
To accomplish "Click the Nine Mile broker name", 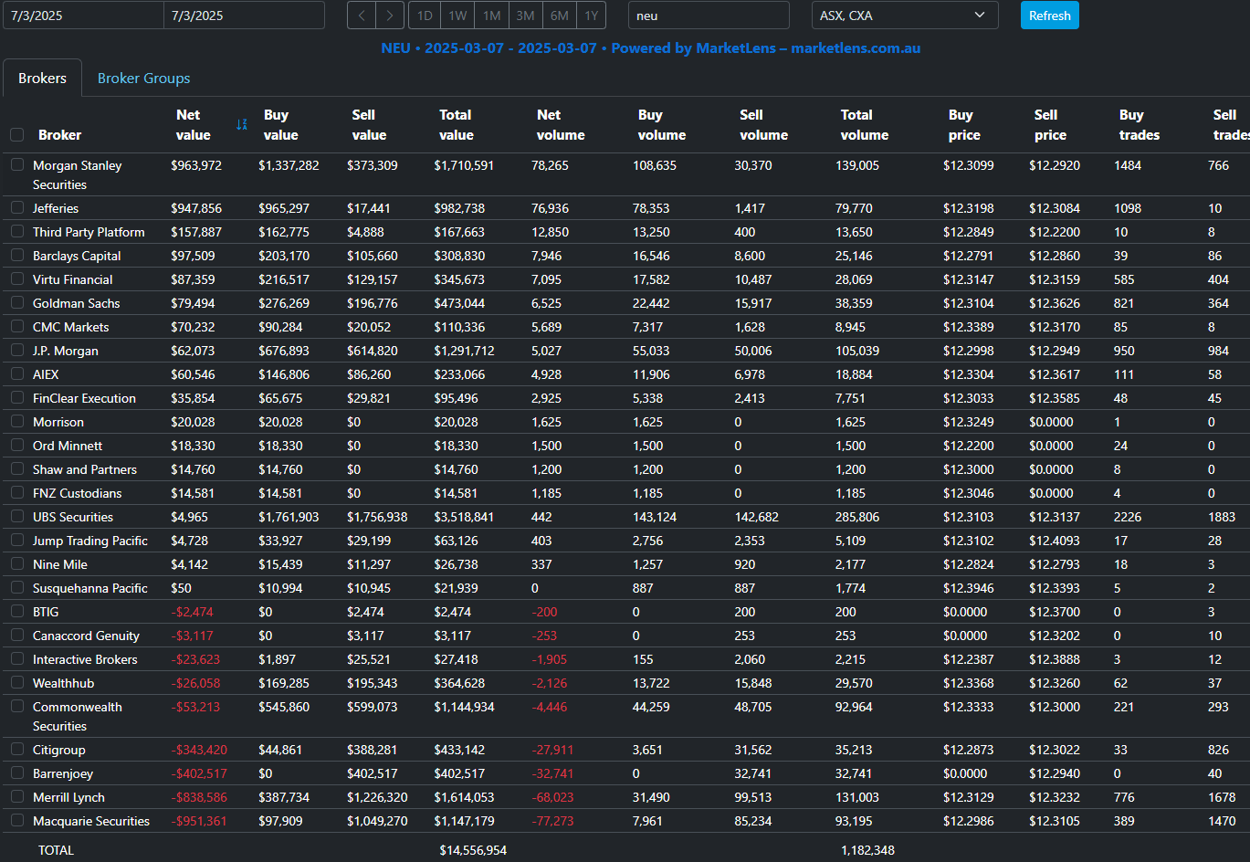I will pyautogui.click(x=60, y=564).
